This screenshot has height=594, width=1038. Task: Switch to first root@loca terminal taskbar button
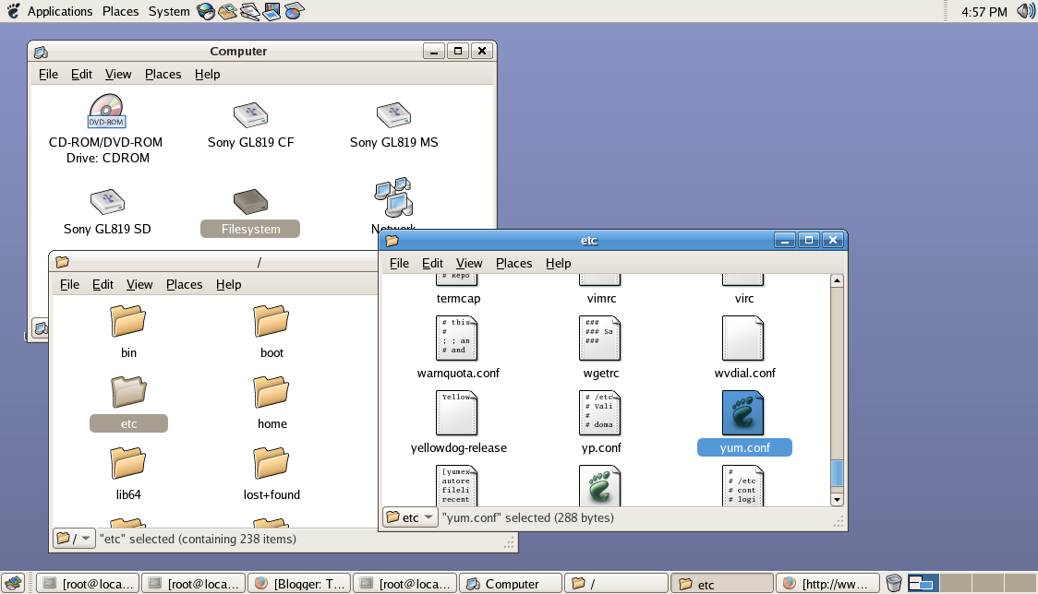[88, 584]
